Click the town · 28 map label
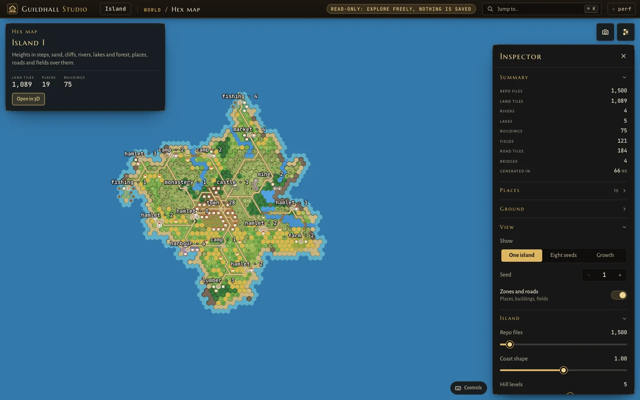Viewport: 640px width, 400px height. 221,203
